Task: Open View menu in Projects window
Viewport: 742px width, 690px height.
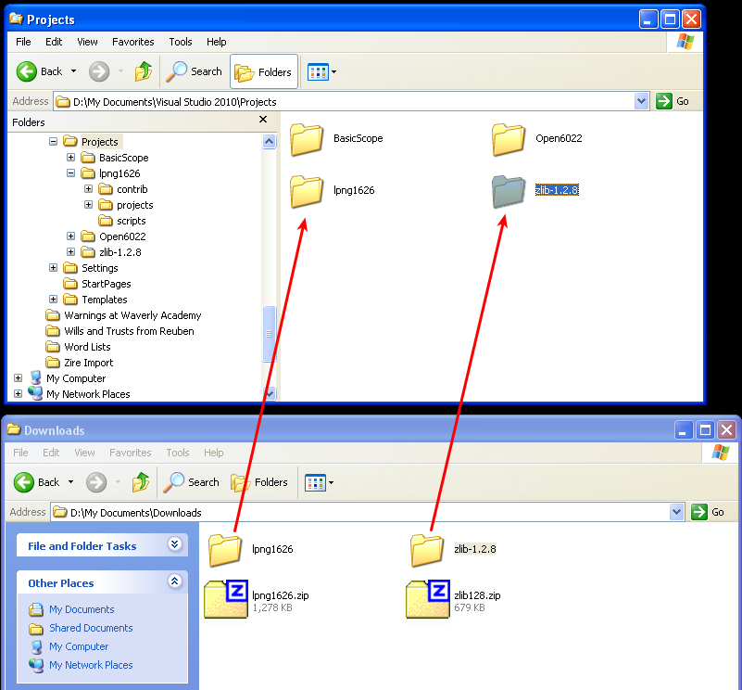Action: click(x=88, y=42)
